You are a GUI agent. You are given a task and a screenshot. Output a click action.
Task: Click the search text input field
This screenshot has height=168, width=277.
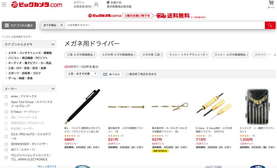click(x=165, y=25)
